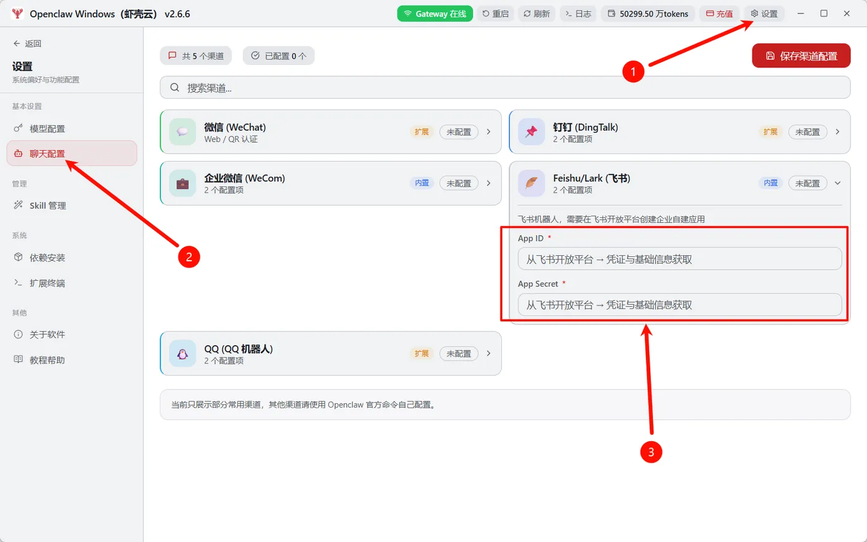867x542 pixels.
Task: Click the App Secret input field
Action: tap(680, 305)
